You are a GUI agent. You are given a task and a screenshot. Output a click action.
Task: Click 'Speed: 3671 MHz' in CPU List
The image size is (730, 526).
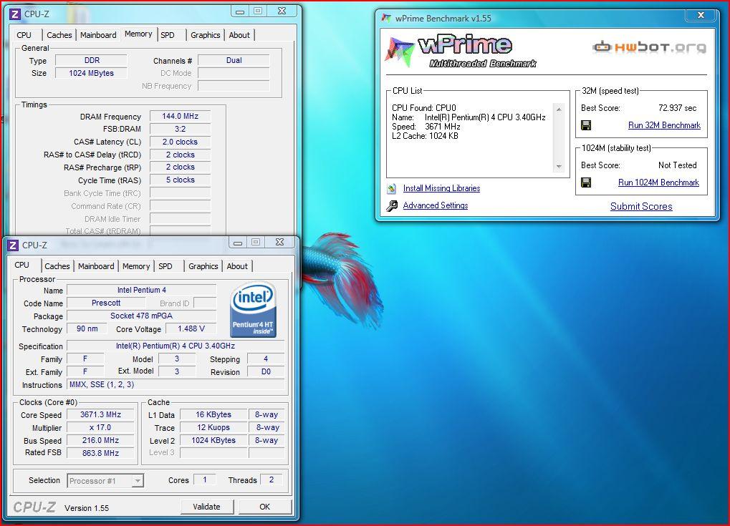(x=426, y=127)
